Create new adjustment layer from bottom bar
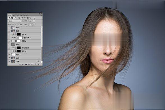The image size is (165, 110). point(29,64)
